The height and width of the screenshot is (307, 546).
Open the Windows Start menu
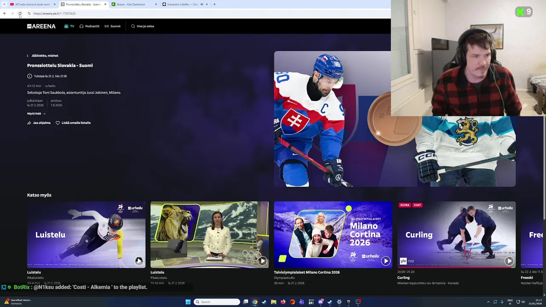(188, 302)
